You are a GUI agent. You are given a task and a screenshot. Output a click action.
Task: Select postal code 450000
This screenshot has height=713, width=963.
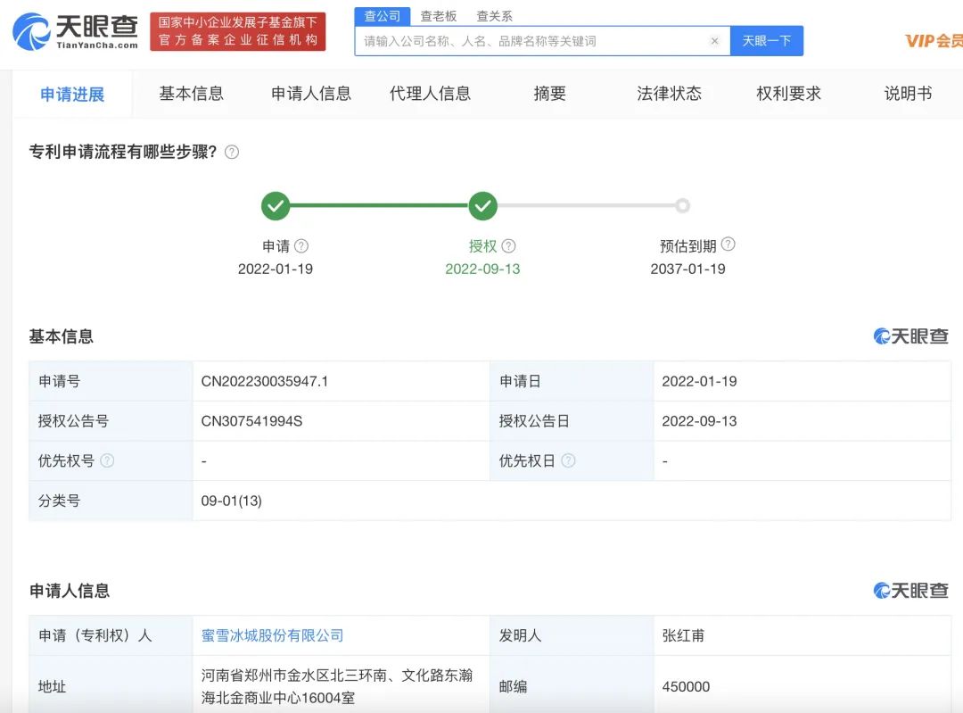pyautogui.click(x=686, y=686)
